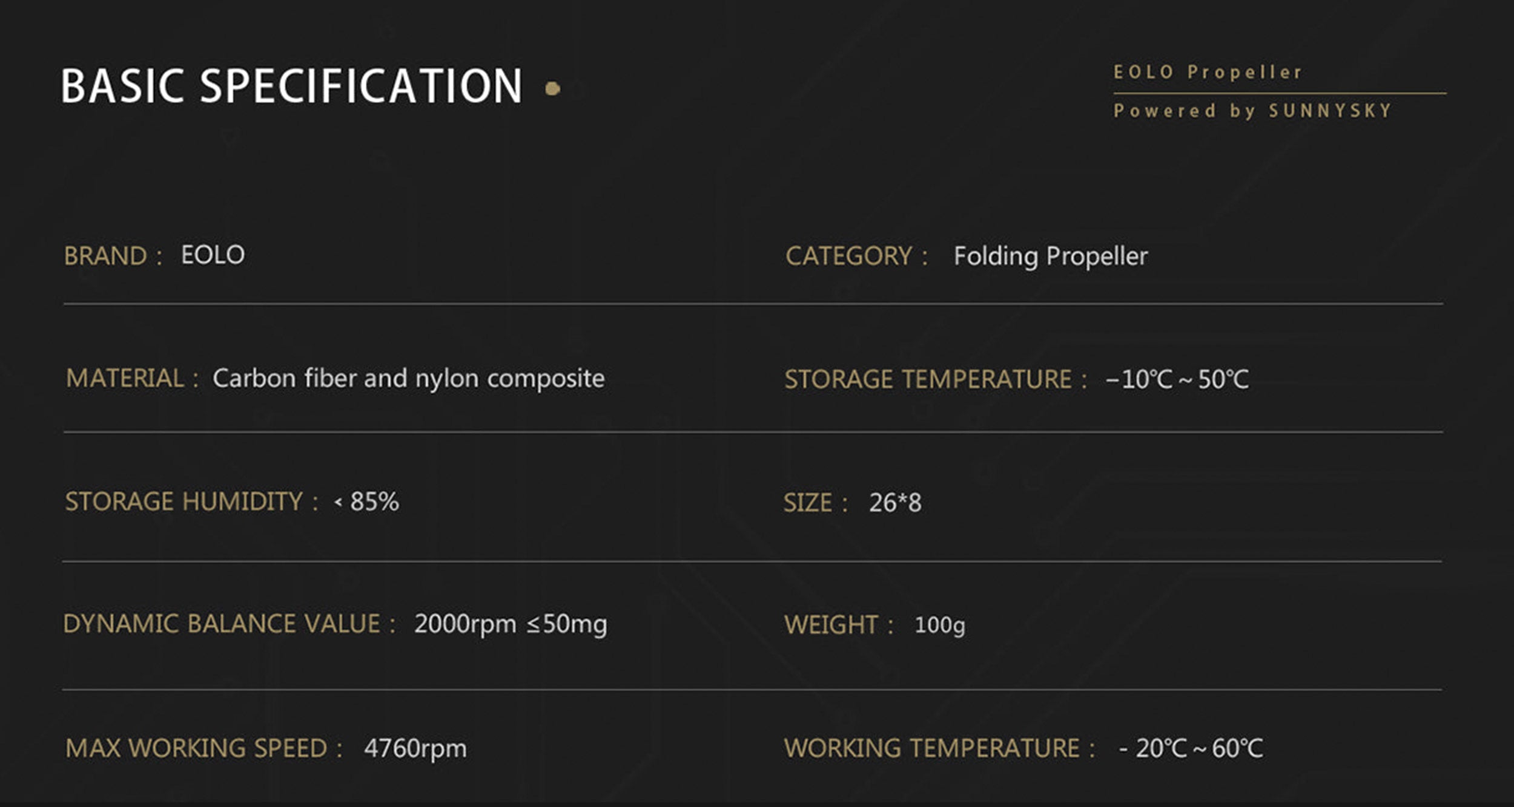Screen dimensions: 1514x807
Task: Click the BASIC SPECIFICATION heading
Action: point(291,87)
